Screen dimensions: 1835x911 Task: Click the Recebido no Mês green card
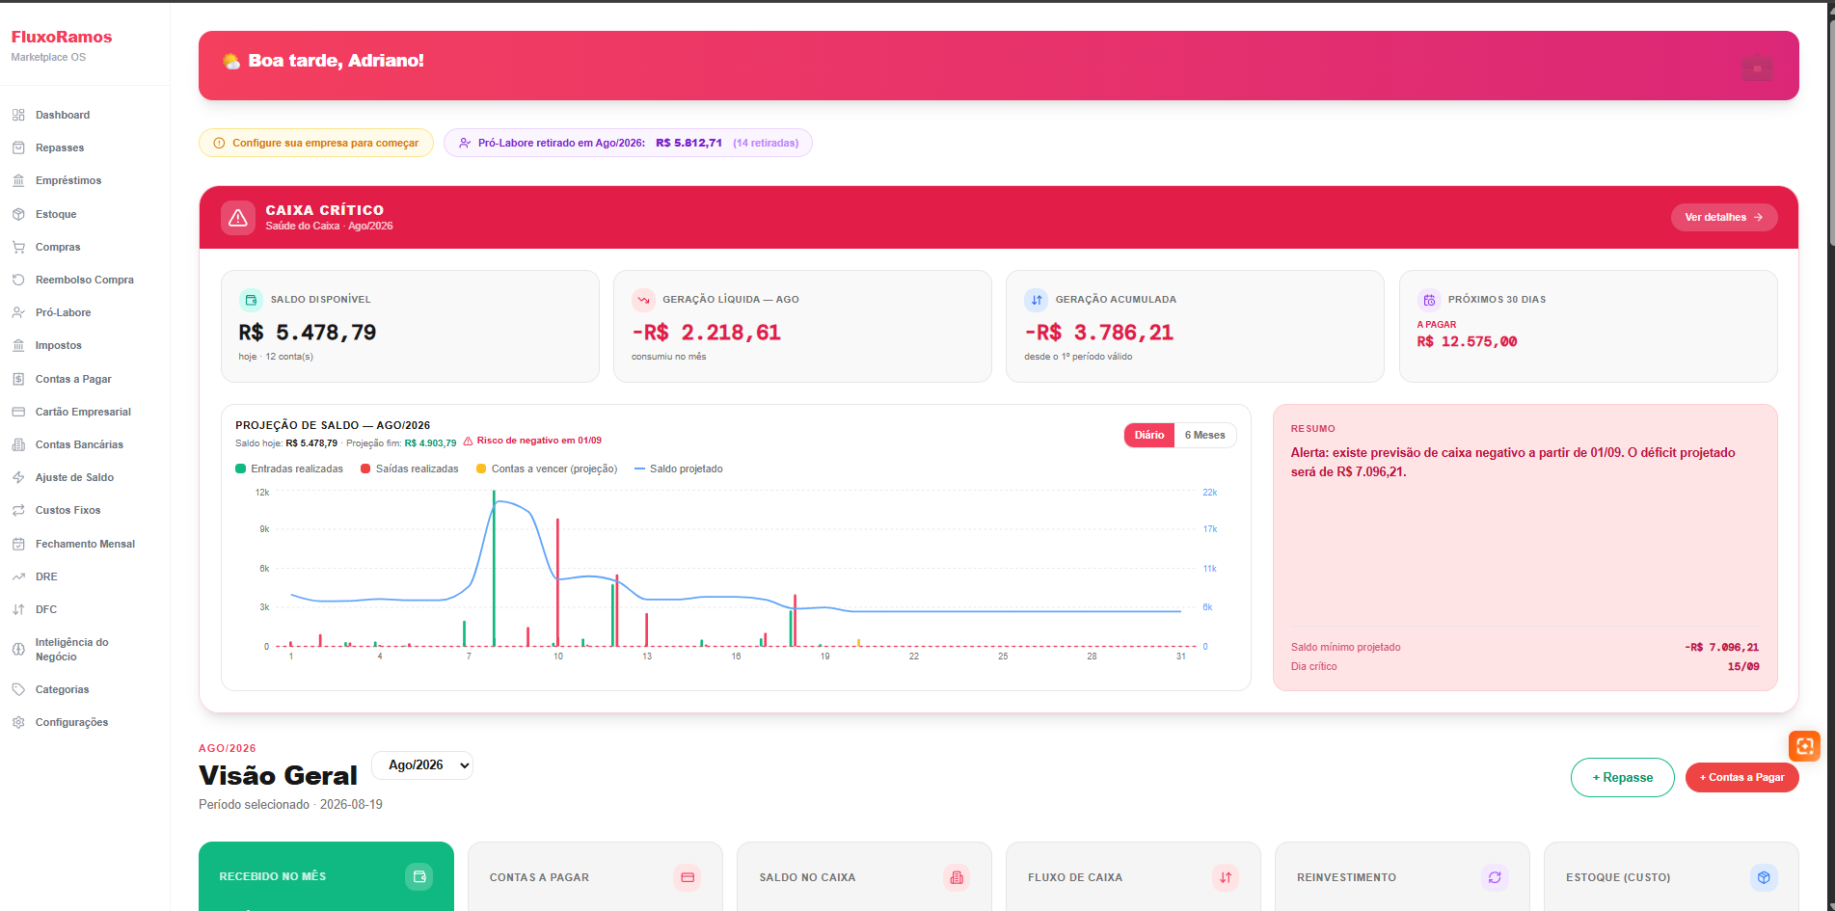pos(326,876)
